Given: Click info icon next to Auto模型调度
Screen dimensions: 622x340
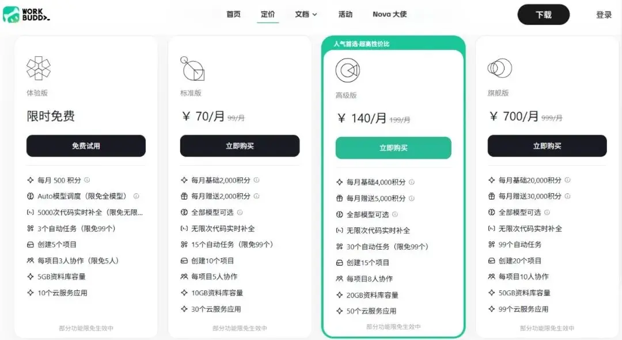Looking at the screenshot, I should pos(136,196).
